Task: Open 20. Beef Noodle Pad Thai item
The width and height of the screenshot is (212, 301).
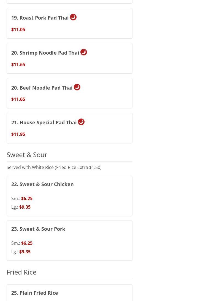Action: click(42, 88)
